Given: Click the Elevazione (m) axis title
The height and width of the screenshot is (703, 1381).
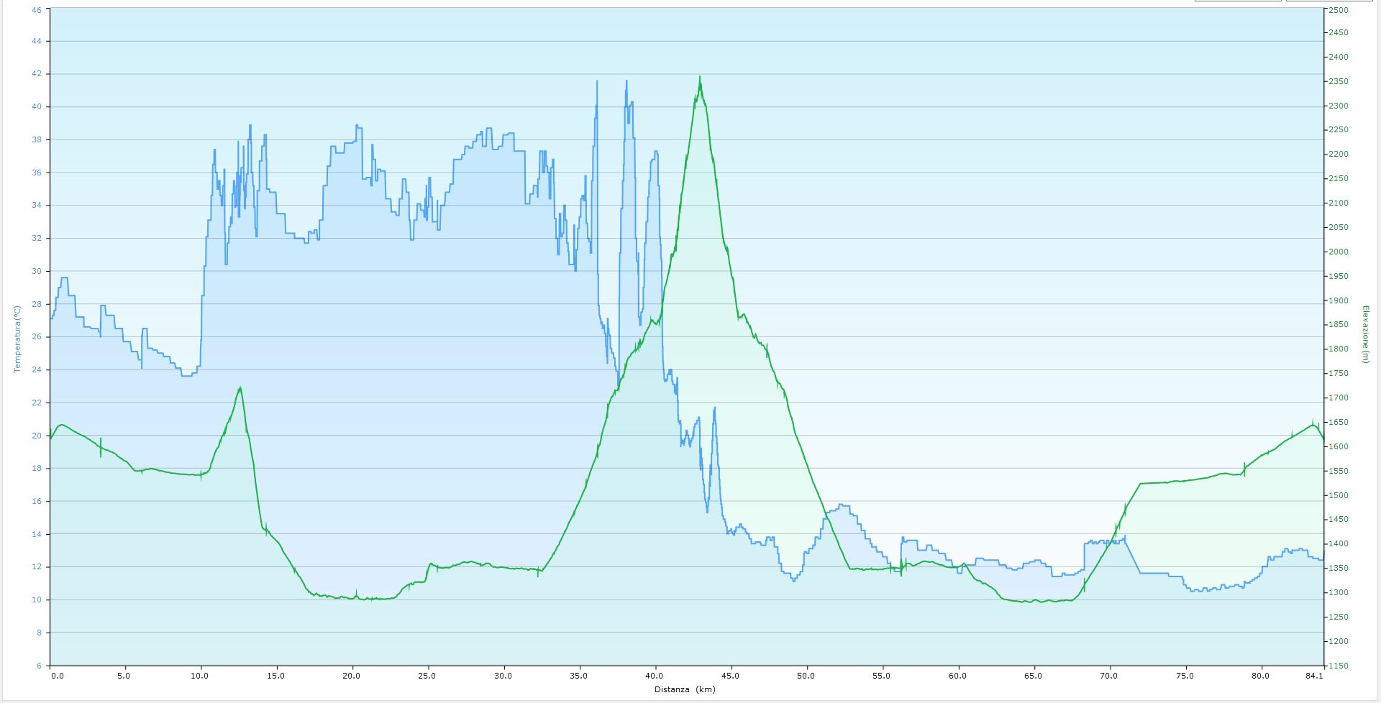Looking at the screenshot, I should (x=1364, y=334).
